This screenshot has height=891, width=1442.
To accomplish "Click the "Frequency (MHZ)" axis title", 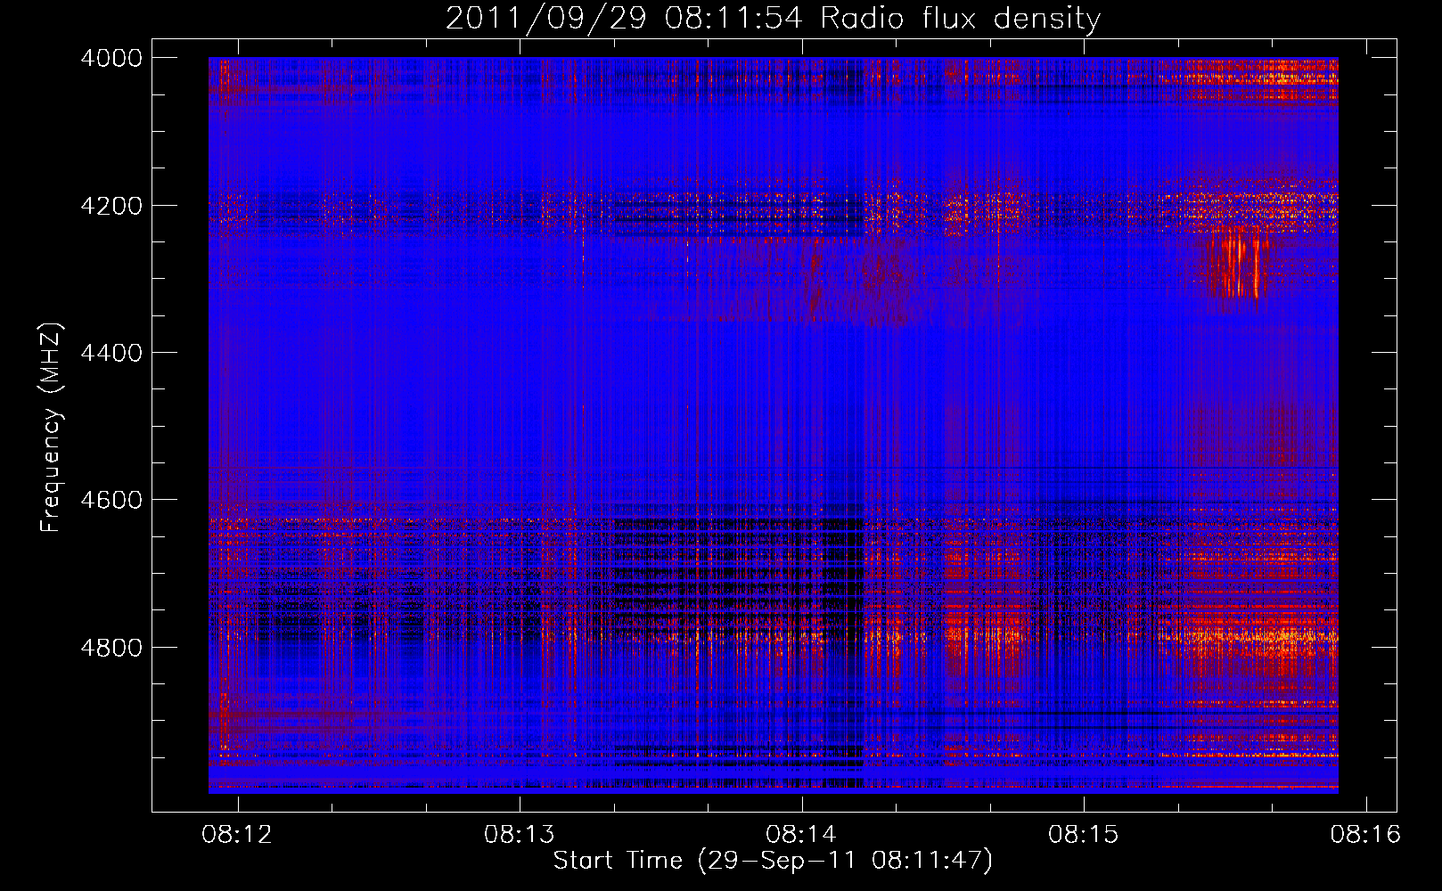I will [x=52, y=428].
